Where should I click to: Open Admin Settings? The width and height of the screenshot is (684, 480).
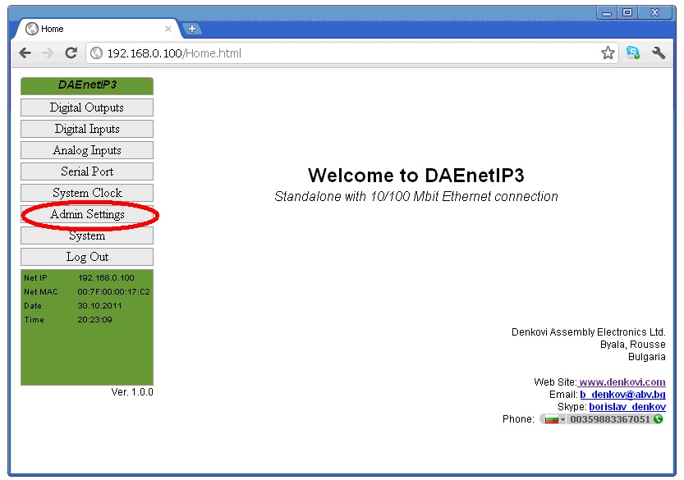[x=87, y=214]
